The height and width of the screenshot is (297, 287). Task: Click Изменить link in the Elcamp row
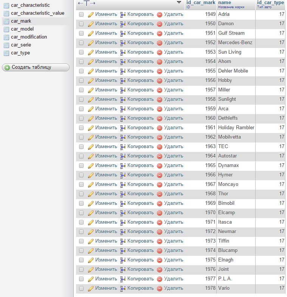[x=106, y=213]
